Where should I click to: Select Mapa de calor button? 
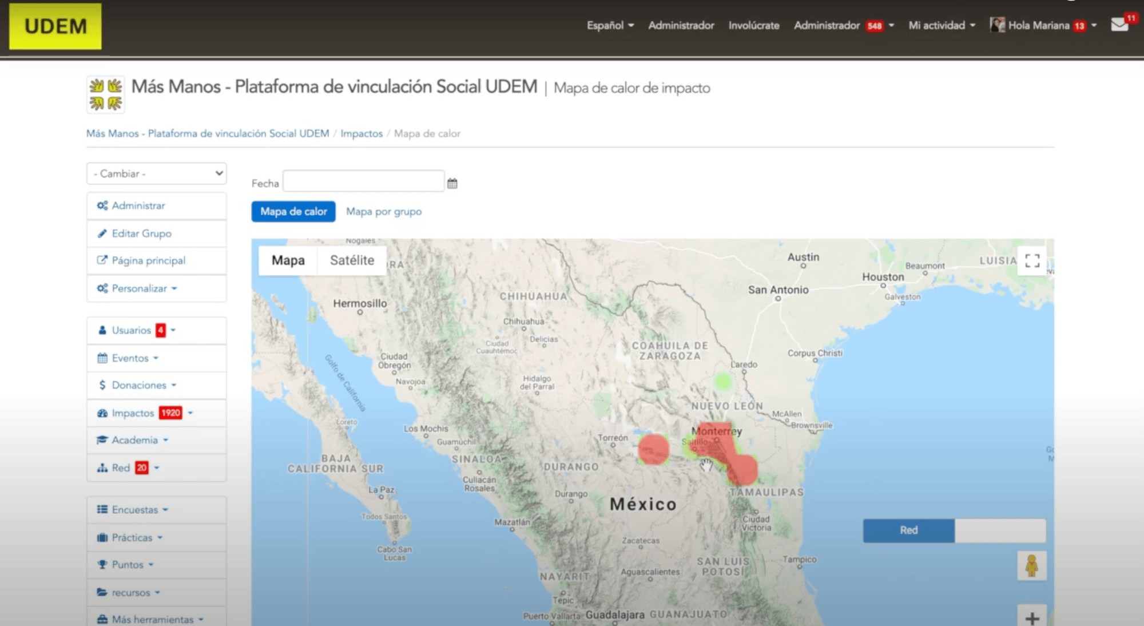[293, 212]
